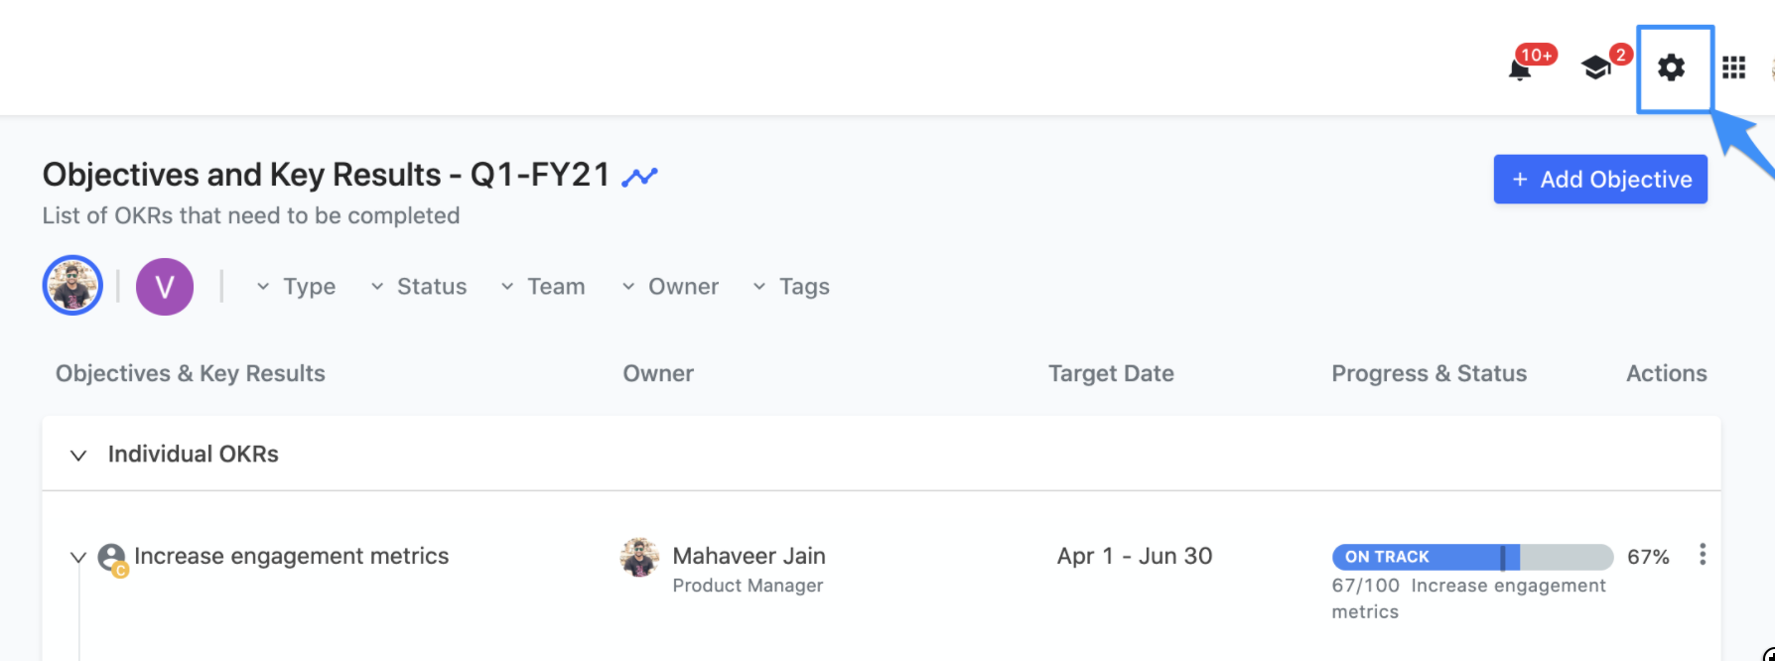This screenshot has width=1775, height=661.
Task: Open the Type filter dropdown
Action: click(x=296, y=287)
